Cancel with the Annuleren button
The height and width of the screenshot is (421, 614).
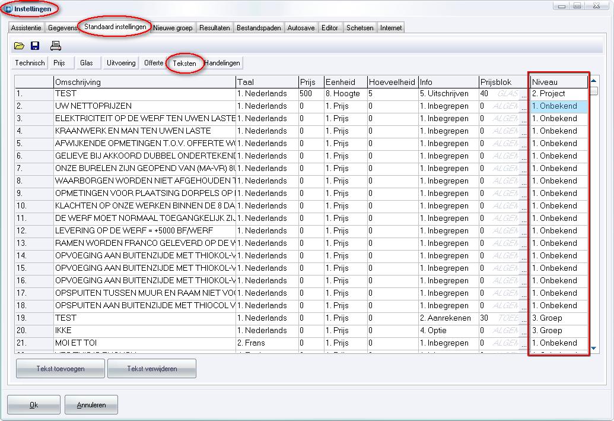(91, 405)
